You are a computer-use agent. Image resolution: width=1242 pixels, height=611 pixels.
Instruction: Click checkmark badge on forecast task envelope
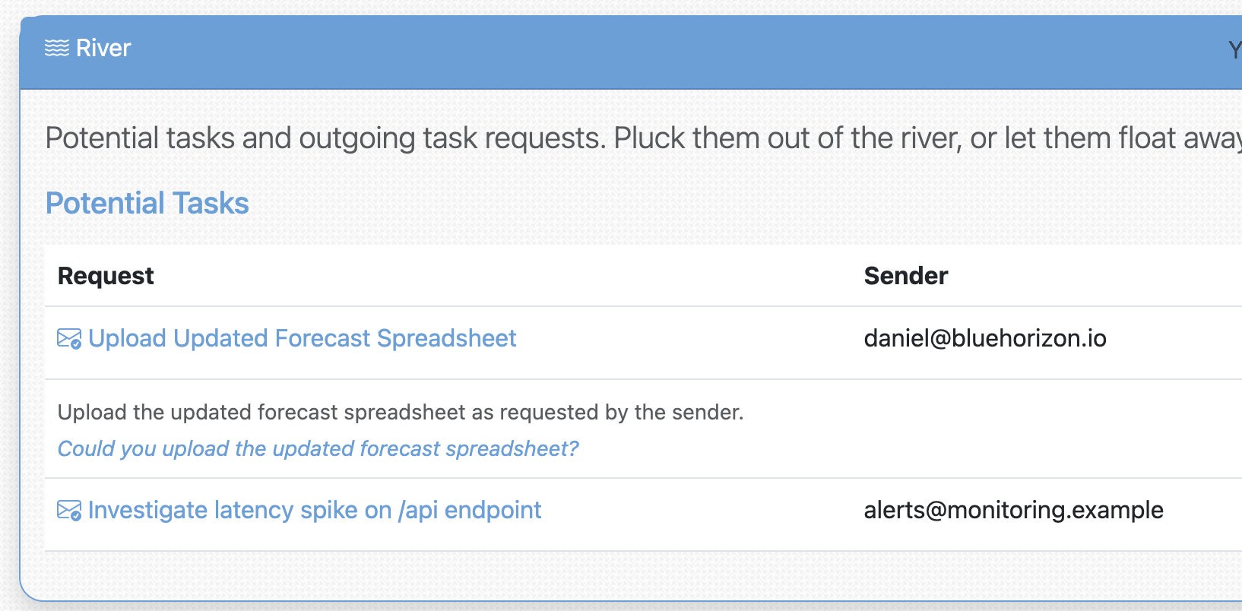(76, 344)
